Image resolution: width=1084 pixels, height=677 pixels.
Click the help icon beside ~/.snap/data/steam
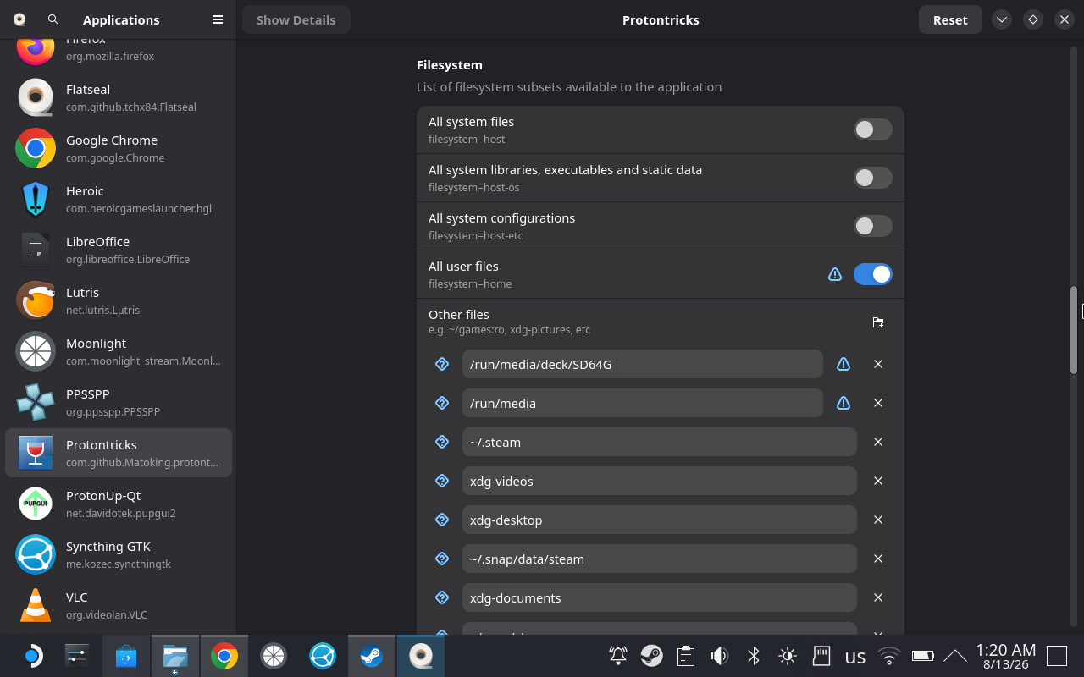click(441, 559)
